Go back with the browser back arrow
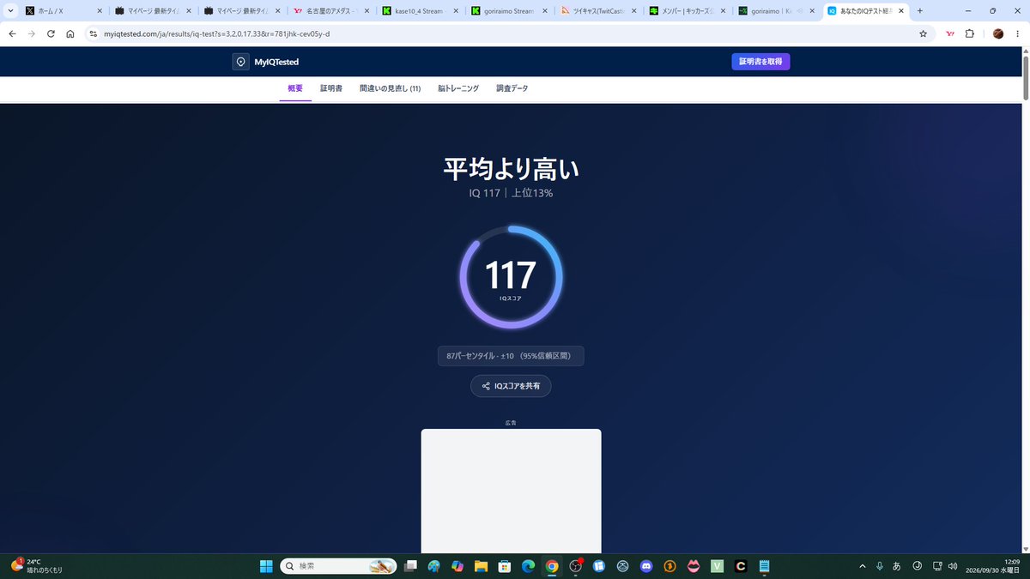The width and height of the screenshot is (1030, 579). click(12, 33)
